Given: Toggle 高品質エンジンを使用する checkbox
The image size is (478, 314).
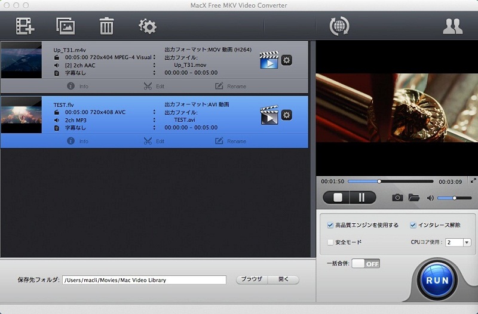Looking at the screenshot, I should tap(330, 225).
